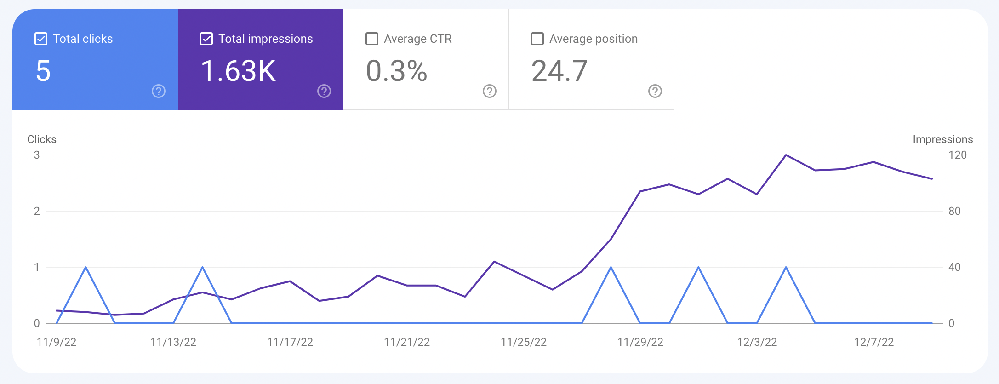Click the 12/7/22 date label
Image resolution: width=999 pixels, height=384 pixels.
pos(874,342)
